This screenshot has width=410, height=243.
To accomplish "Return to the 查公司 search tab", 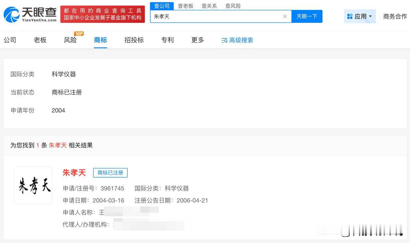I will coord(162,6).
